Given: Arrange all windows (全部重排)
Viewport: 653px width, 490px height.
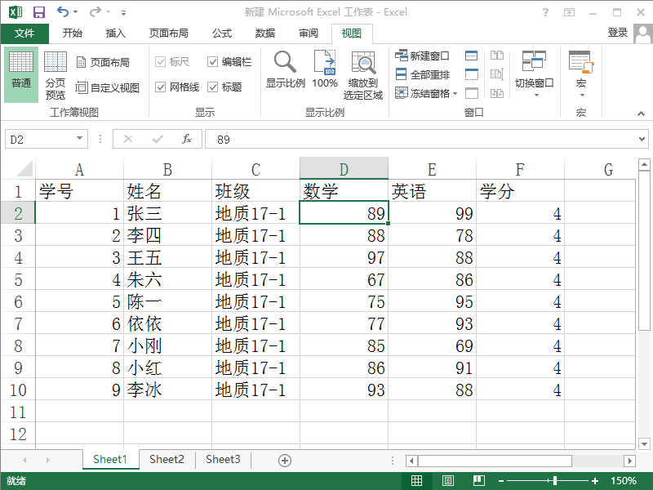Looking at the screenshot, I should tap(422, 74).
